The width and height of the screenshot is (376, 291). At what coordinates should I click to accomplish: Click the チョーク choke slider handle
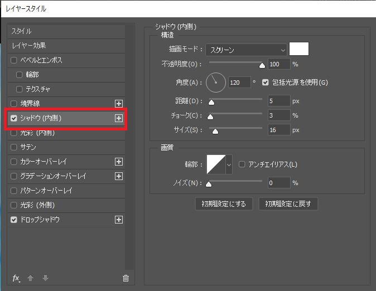[210, 117]
